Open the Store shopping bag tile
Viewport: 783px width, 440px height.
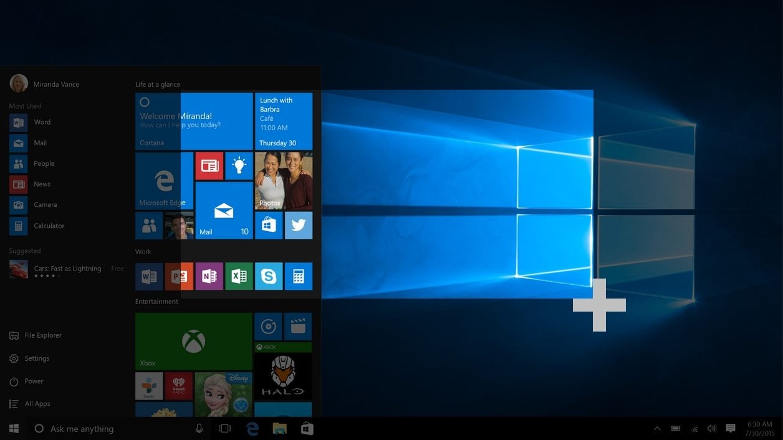pyautogui.click(x=269, y=226)
